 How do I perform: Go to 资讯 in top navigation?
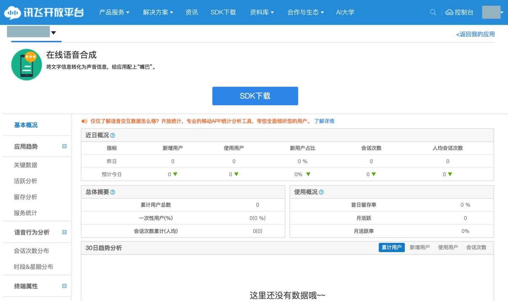click(x=191, y=12)
